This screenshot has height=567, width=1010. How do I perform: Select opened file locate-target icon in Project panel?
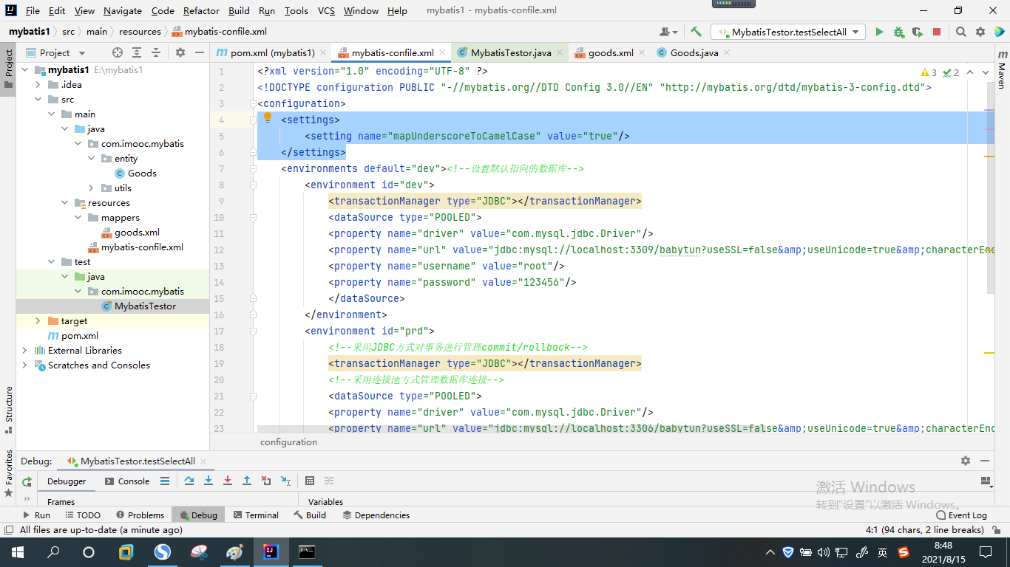coord(118,52)
